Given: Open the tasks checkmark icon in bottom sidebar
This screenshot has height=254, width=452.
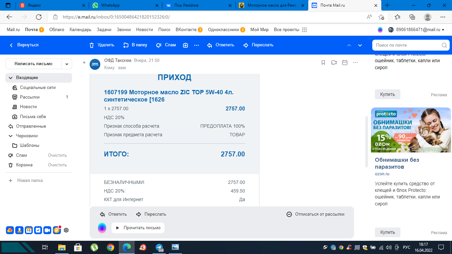Looking at the screenshot, I should pos(38,230).
